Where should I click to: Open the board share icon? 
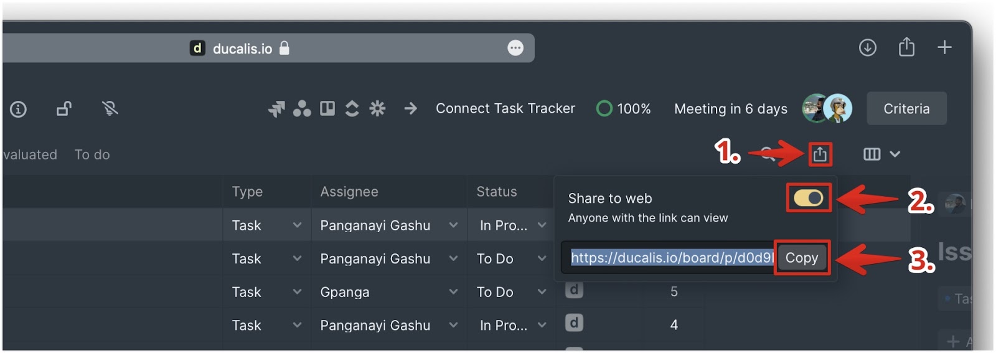(820, 154)
